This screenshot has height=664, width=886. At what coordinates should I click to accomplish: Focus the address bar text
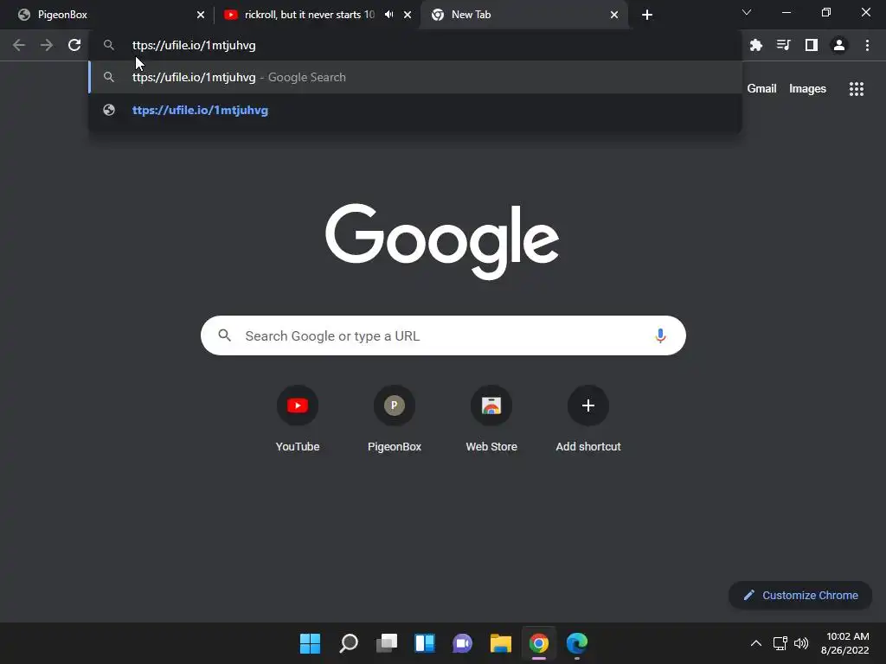pos(194,45)
